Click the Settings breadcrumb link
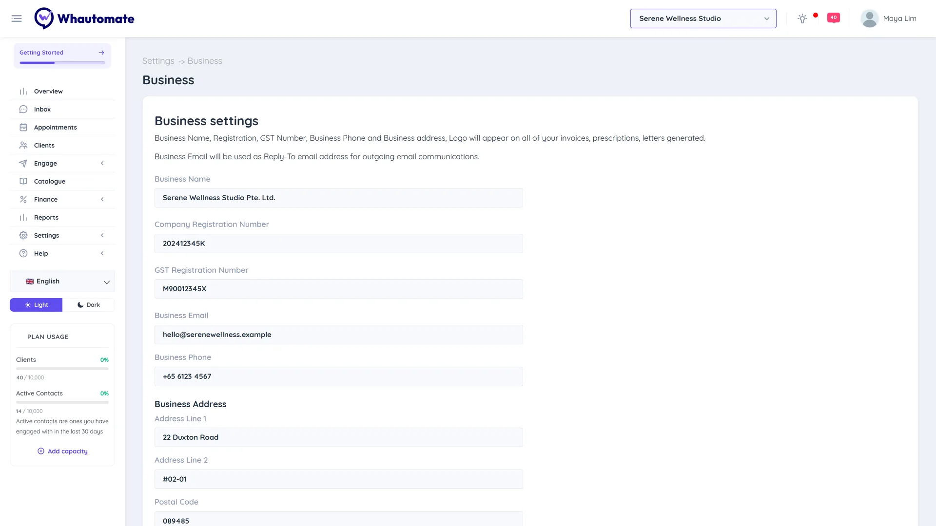The width and height of the screenshot is (936, 526). click(x=158, y=61)
